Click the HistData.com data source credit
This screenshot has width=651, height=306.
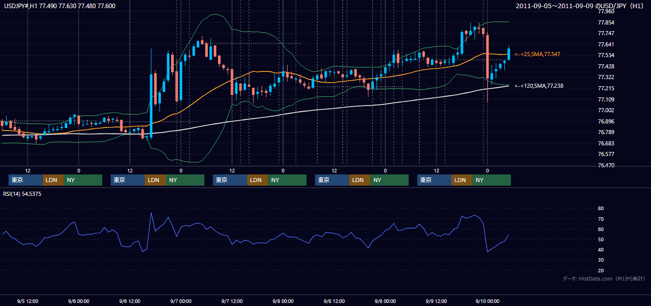(x=604, y=278)
